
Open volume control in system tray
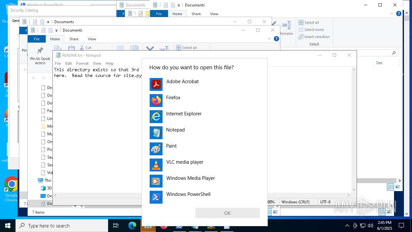(x=370, y=226)
